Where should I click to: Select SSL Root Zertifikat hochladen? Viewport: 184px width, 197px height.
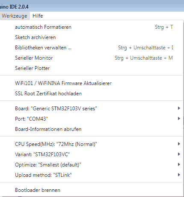coord(91,94)
